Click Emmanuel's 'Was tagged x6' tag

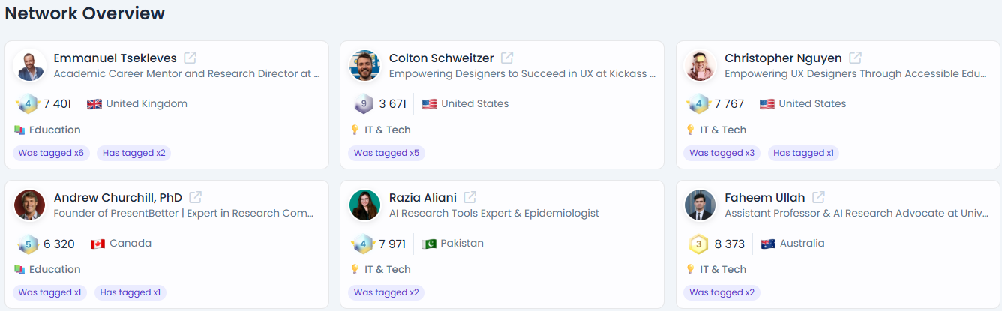click(x=51, y=153)
